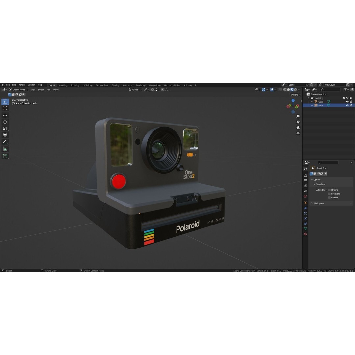Select the Scale tool
Image resolution: width=355 pixels, height=355 pixels.
(5, 129)
